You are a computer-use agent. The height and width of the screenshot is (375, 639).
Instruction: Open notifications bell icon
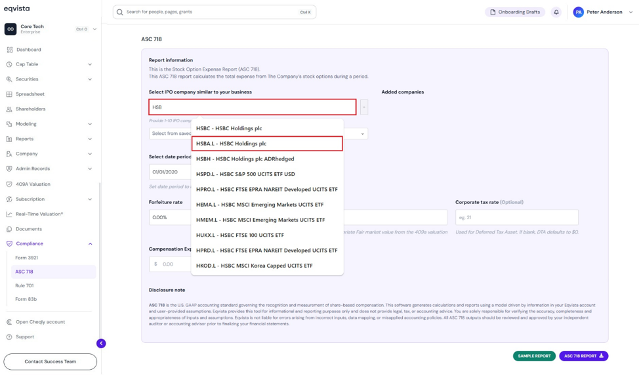[556, 12]
